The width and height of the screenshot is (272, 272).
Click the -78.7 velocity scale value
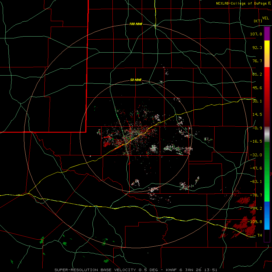pyautogui.click(x=256, y=195)
